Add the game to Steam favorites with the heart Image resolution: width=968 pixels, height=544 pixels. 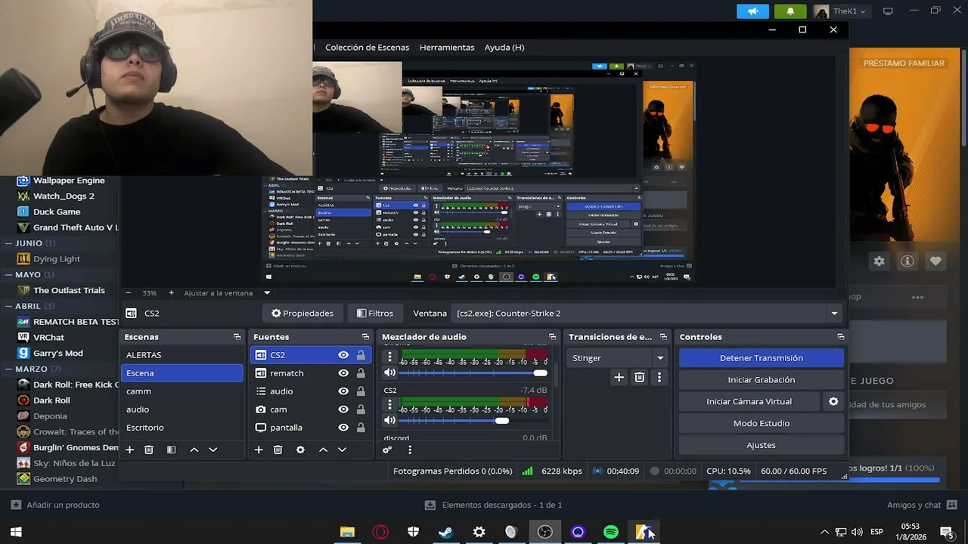tap(935, 261)
